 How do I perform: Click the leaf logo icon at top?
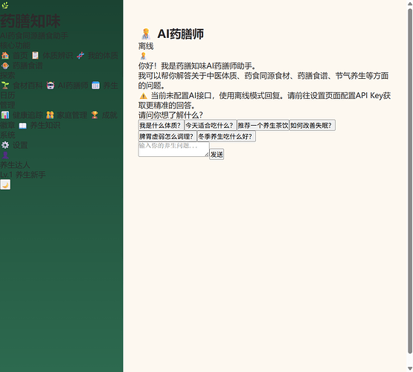coord(4,5)
